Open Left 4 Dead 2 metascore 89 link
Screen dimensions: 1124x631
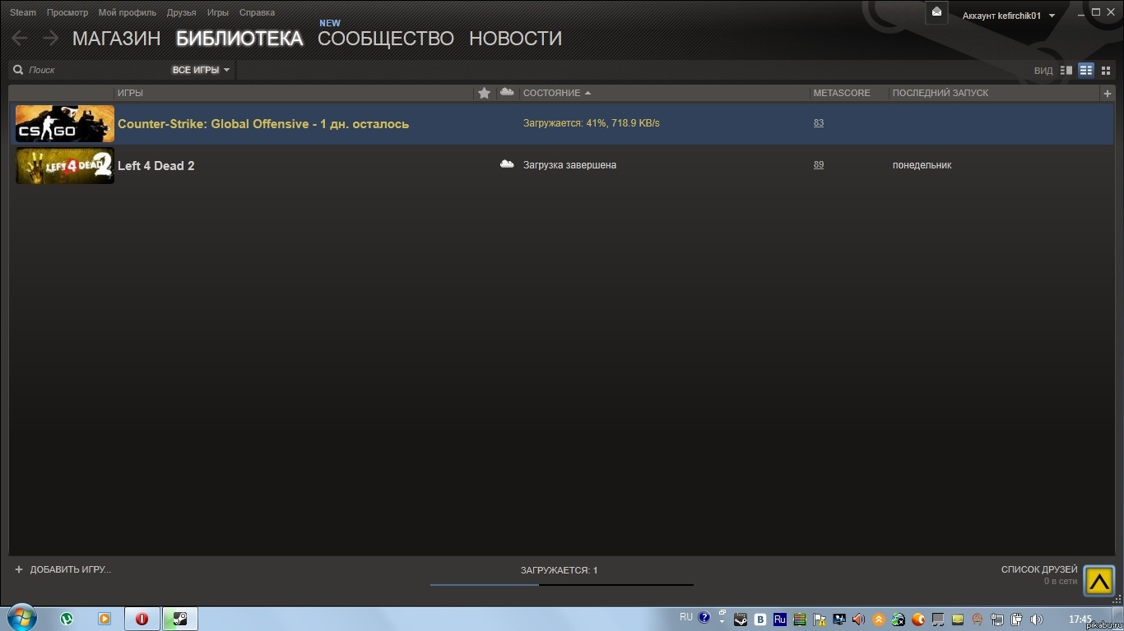pyautogui.click(x=819, y=165)
